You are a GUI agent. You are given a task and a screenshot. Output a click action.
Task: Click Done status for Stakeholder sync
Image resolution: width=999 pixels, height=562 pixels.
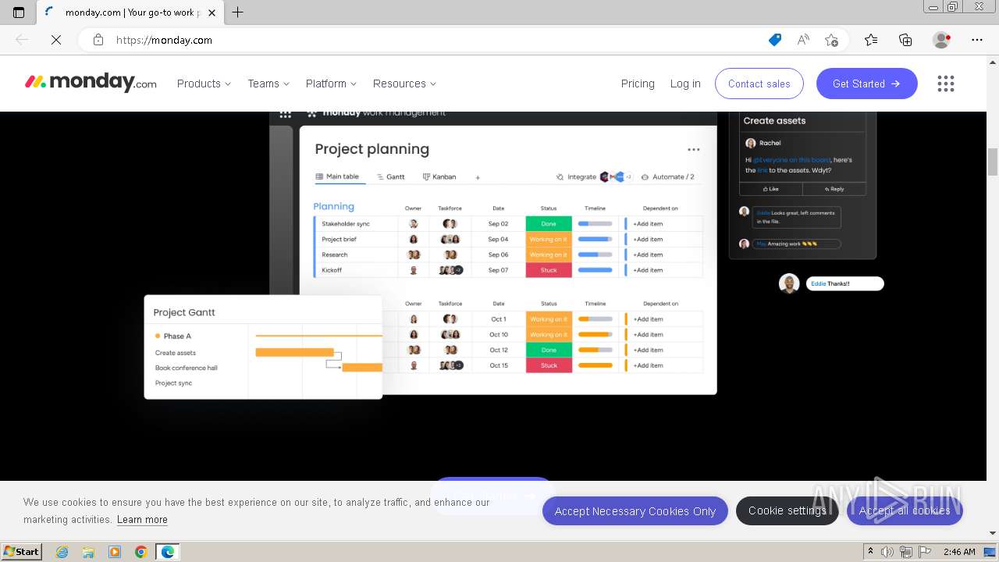(x=549, y=224)
